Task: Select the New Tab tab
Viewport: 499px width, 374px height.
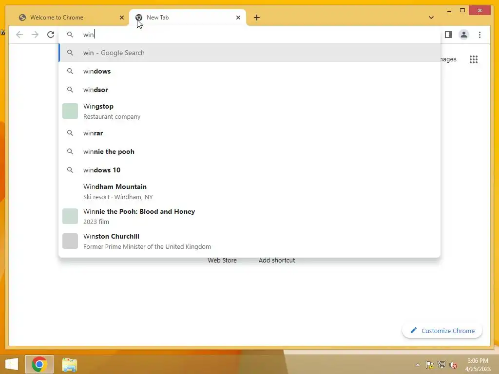Action: click(x=188, y=18)
